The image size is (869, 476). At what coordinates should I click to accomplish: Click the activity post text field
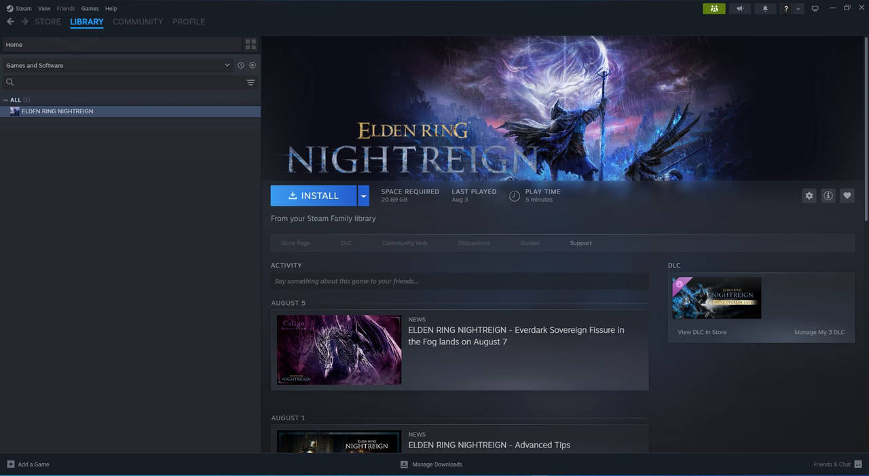[x=460, y=281]
